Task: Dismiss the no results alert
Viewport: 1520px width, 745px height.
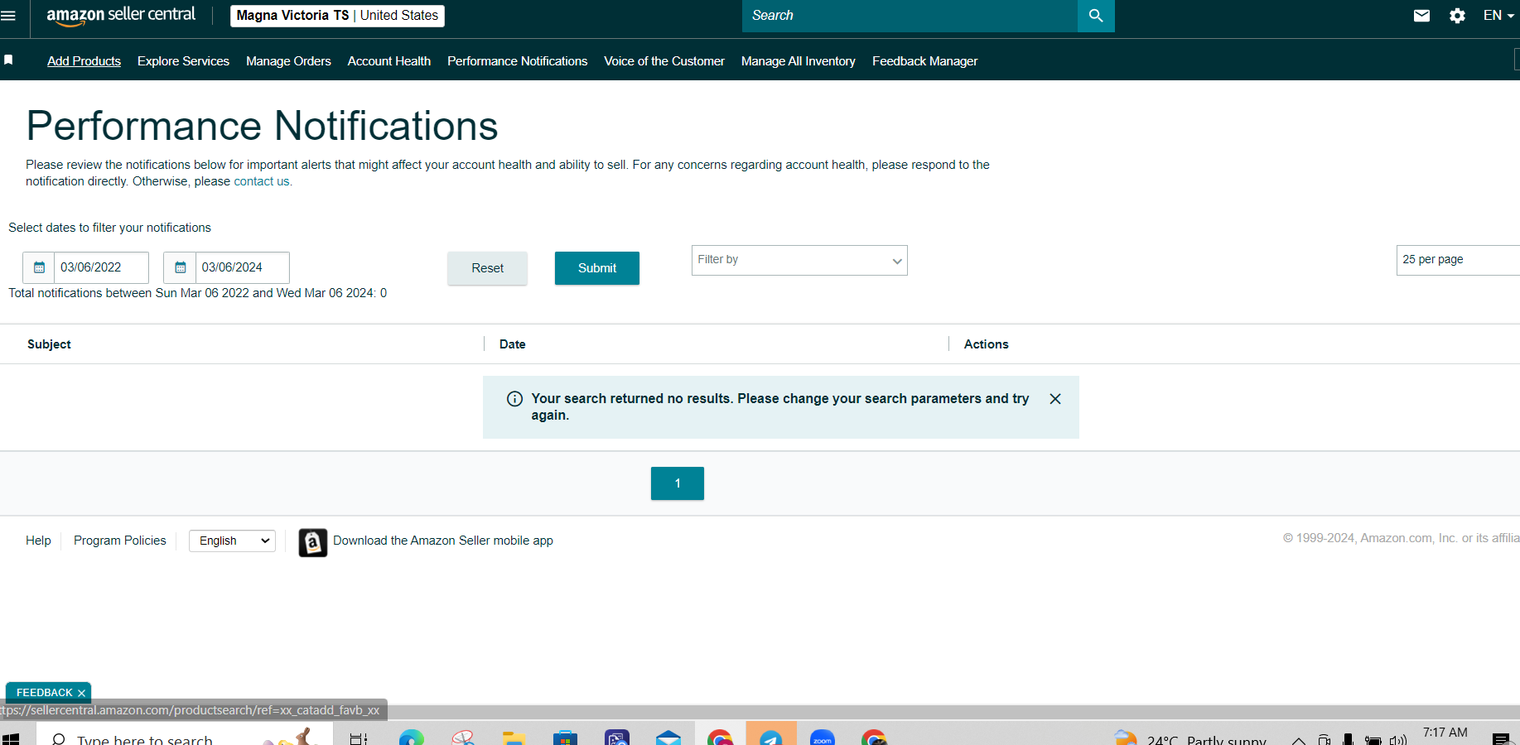Action: pyautogui.click(x=1055, y=399)
